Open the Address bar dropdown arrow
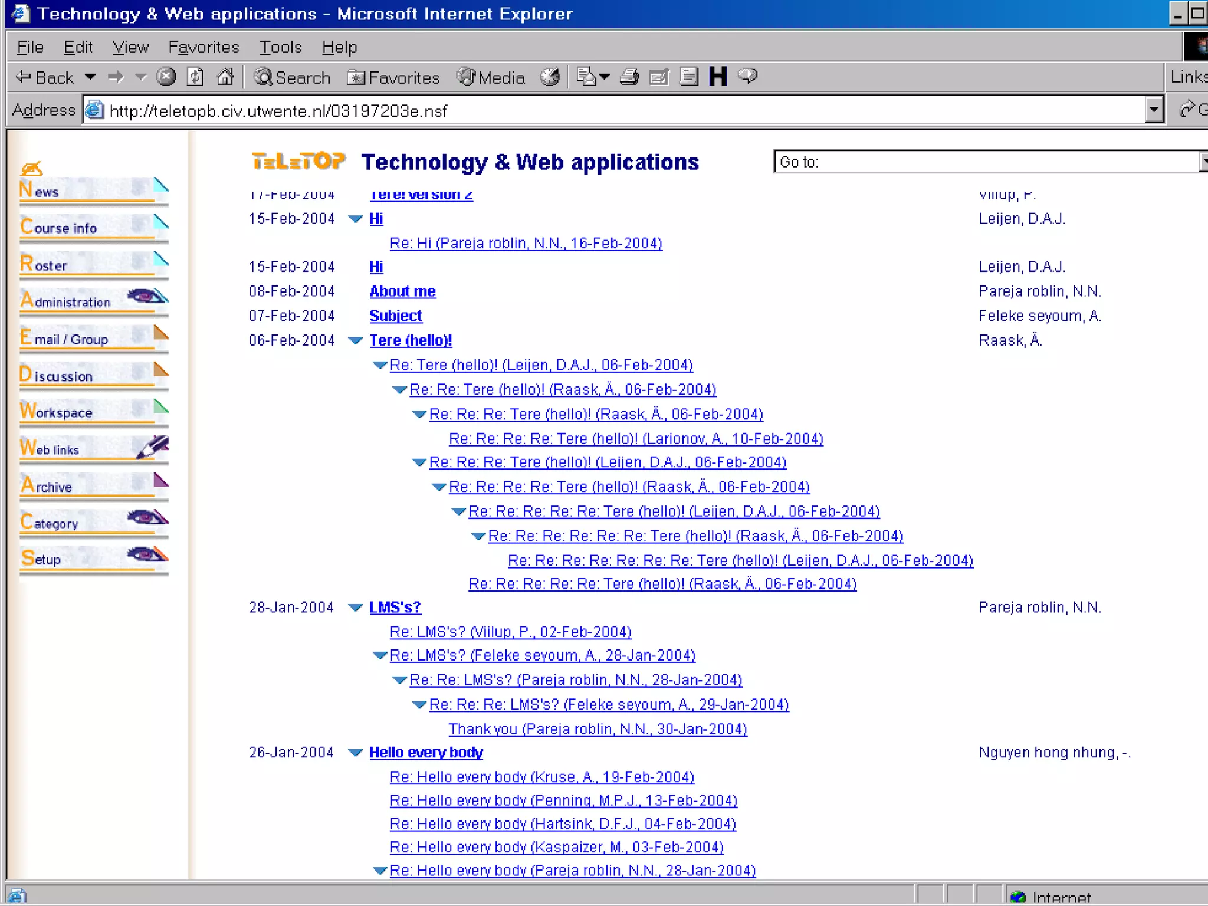Screen dimensions: 1208x906 pos(1154,110)
